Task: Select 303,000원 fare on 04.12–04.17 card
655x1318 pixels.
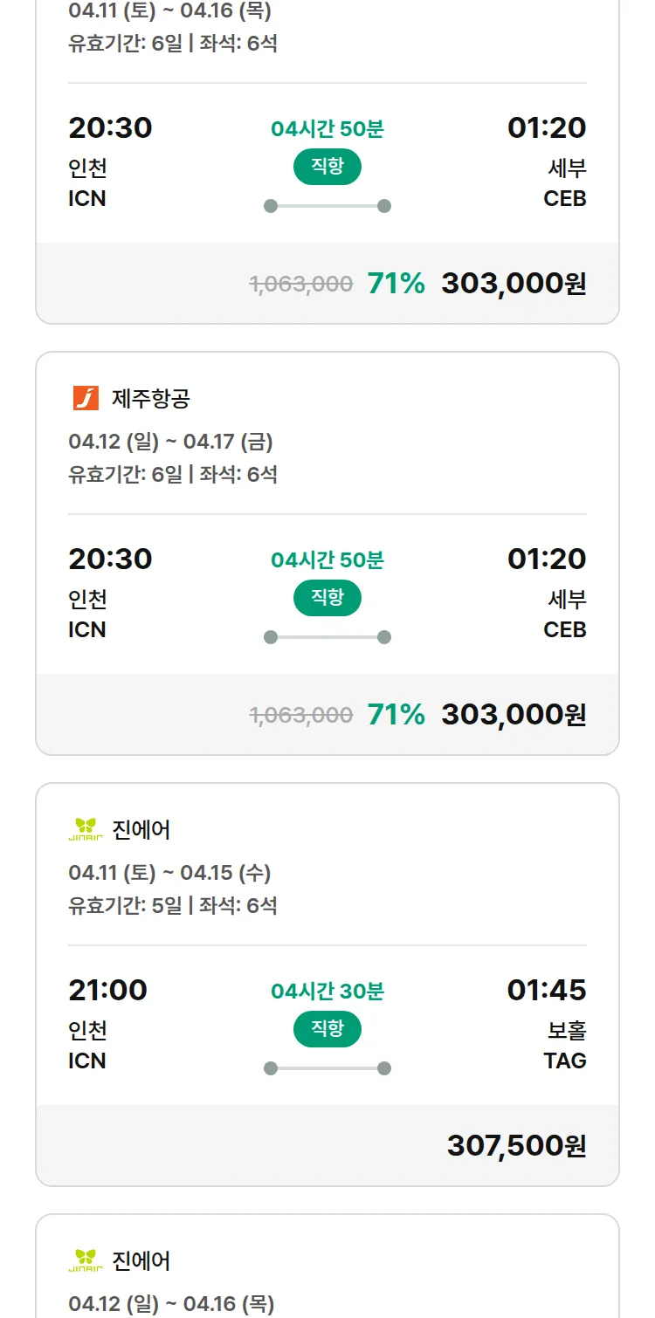Action: pos(514,715)
